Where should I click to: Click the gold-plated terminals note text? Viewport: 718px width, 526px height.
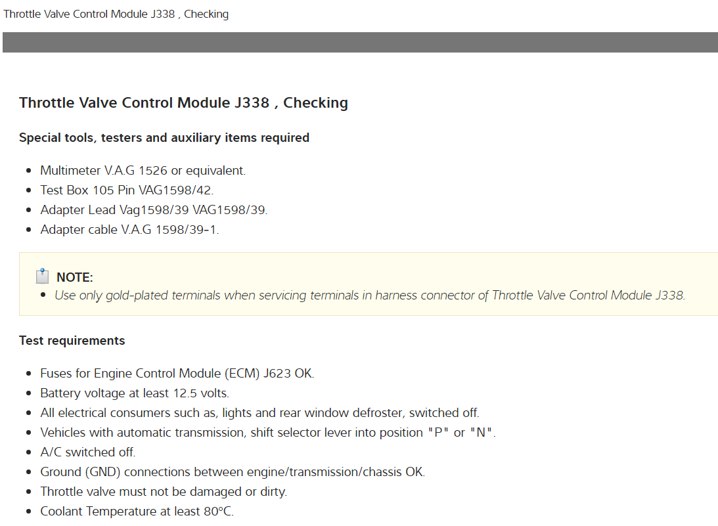[x=369, y=296]
